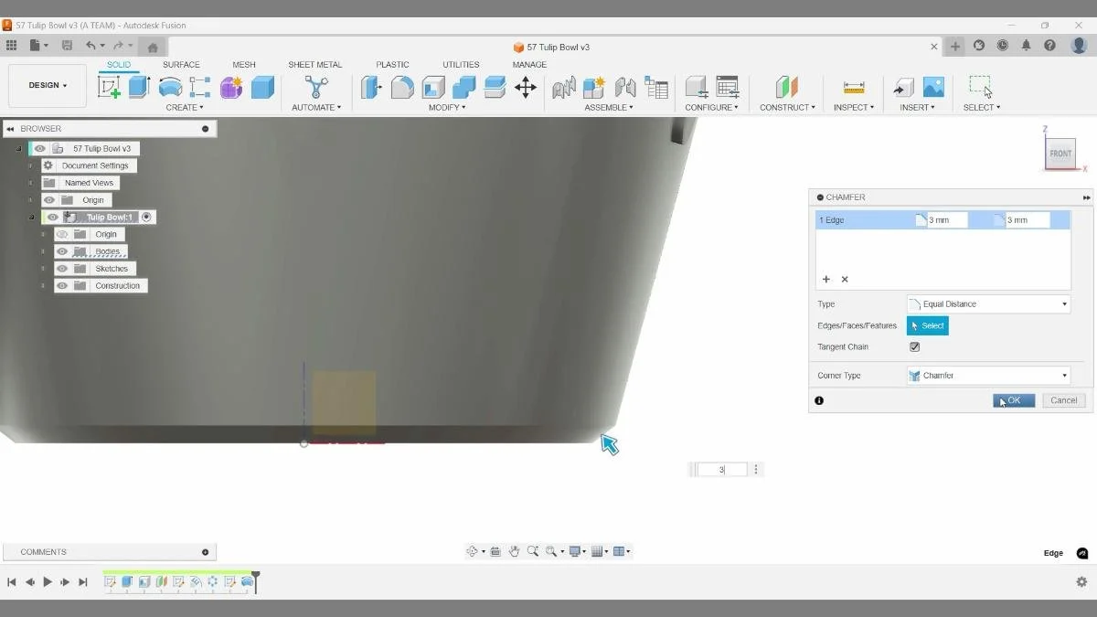Select the Extrude tool
1097x617 pixels.
click(139, 87)
